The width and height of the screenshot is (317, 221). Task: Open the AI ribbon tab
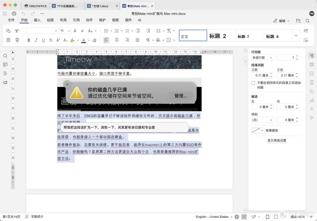[139, 20]
